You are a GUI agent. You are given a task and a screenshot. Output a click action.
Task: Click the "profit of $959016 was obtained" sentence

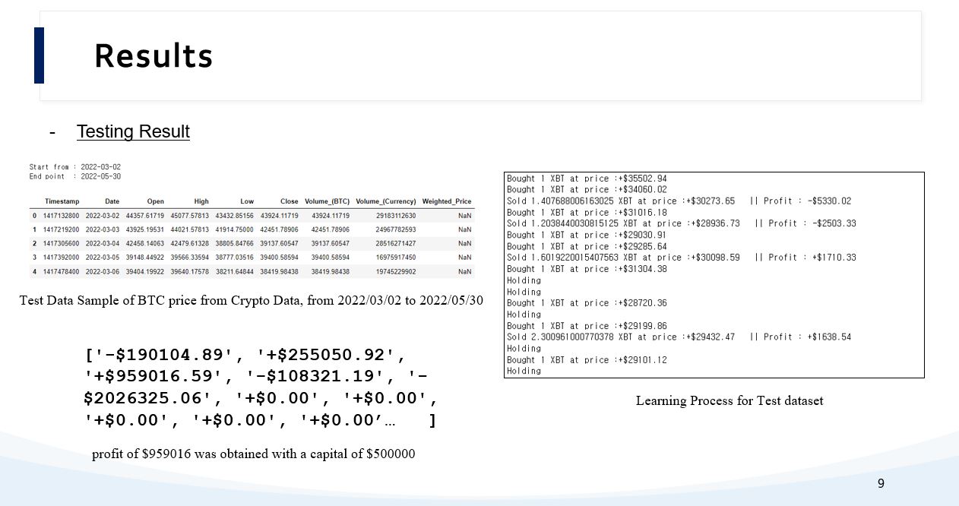coord(254,454)
